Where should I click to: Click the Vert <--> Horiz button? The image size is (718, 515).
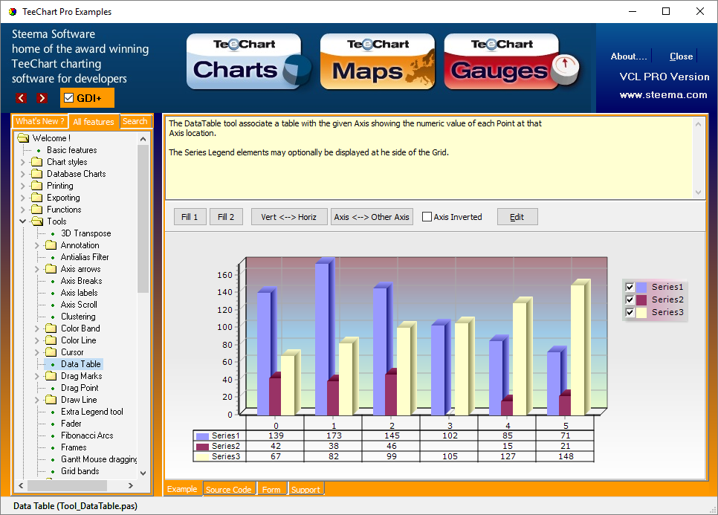pyautogui.click(x=288, y=217)
